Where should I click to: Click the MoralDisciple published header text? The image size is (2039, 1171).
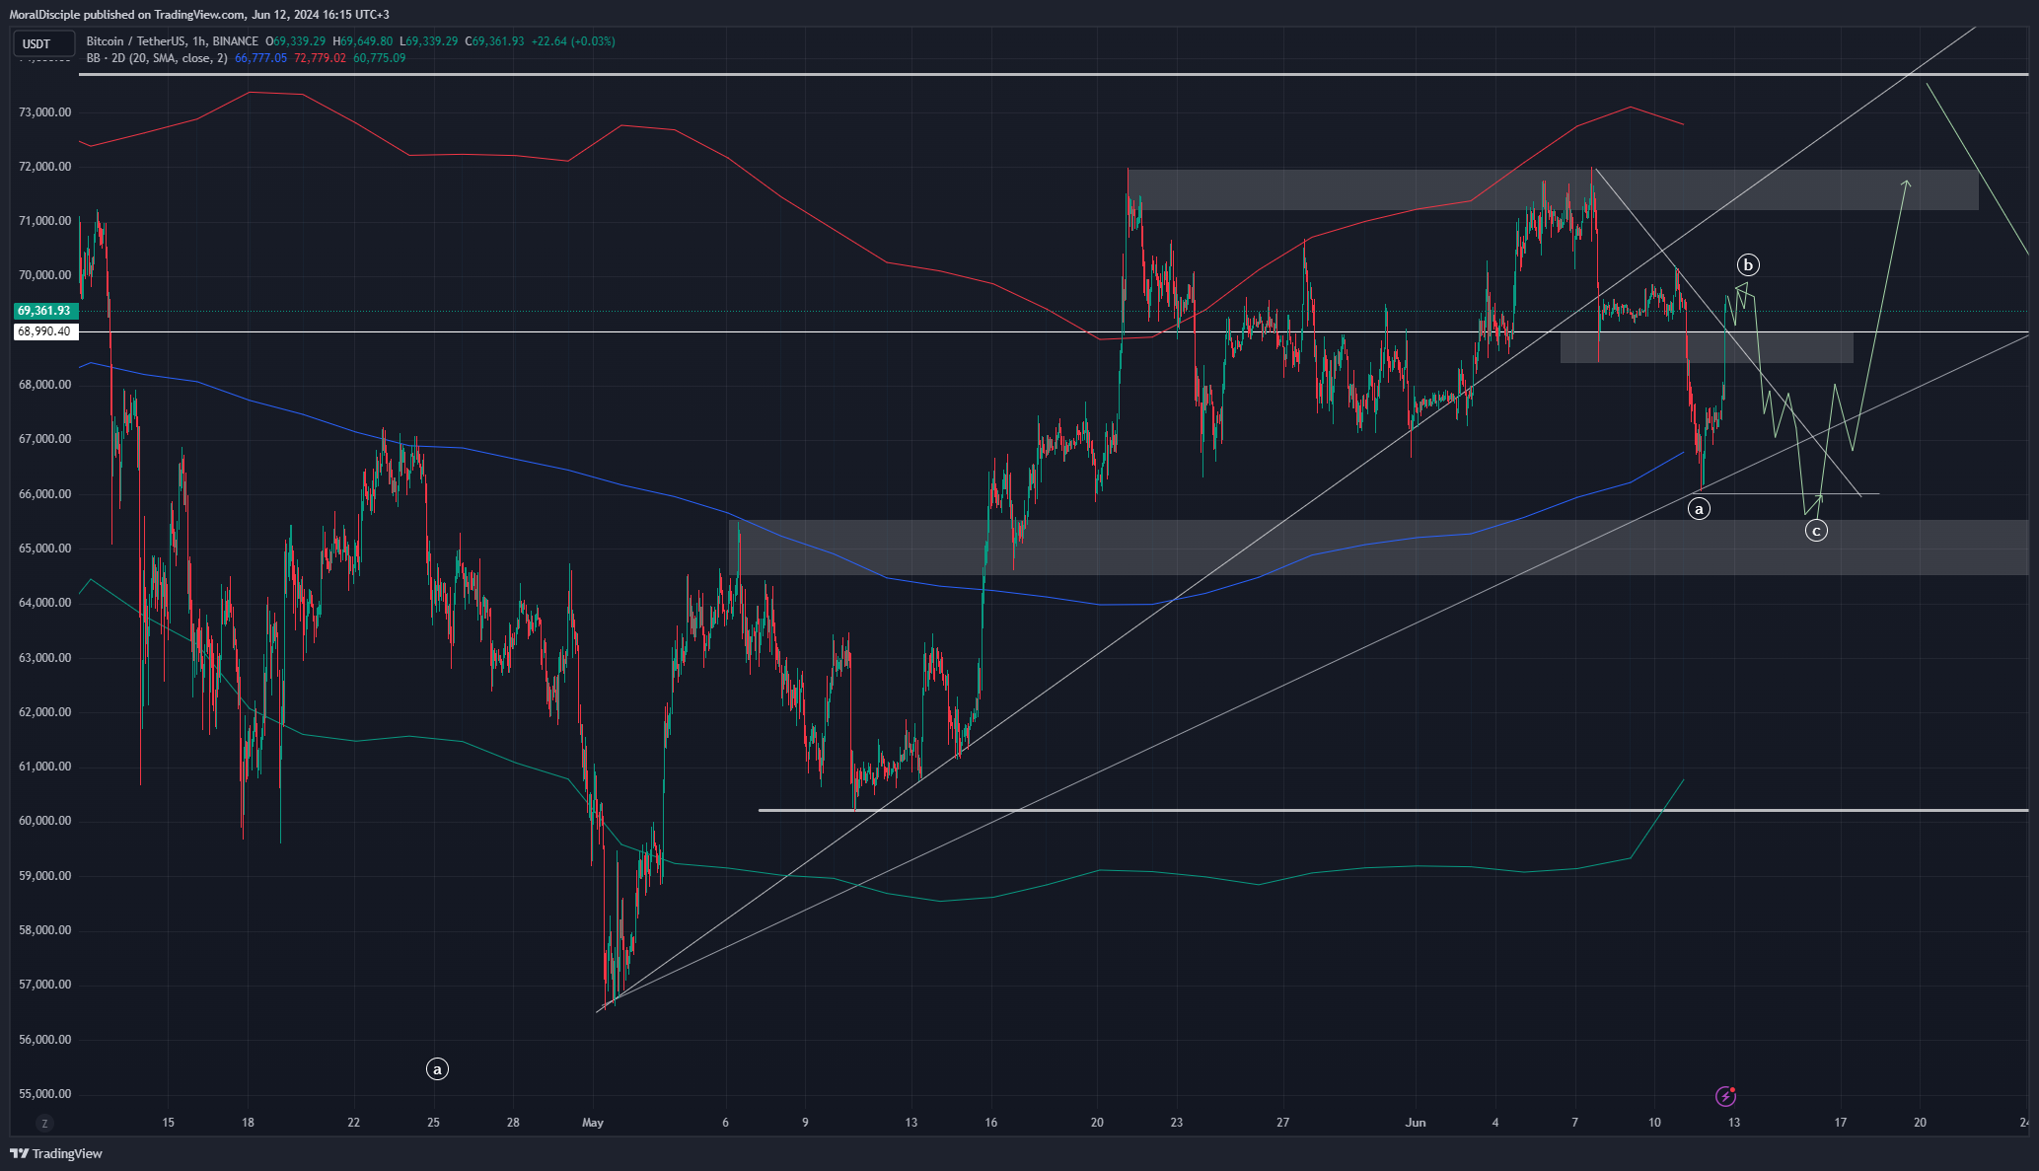pos(199,15)
